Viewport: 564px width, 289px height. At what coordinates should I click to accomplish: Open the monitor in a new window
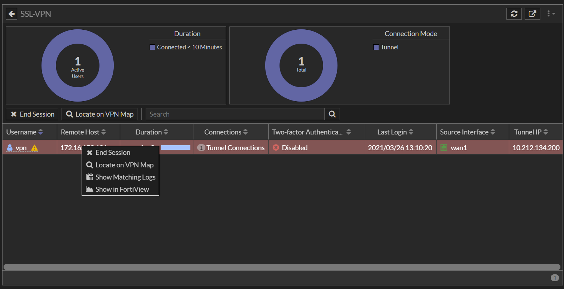click(532, 14)
